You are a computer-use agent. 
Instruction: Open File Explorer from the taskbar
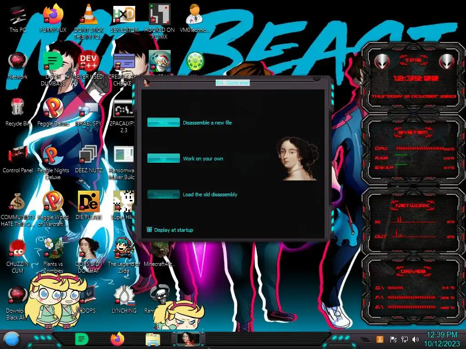tap(153, 339)
